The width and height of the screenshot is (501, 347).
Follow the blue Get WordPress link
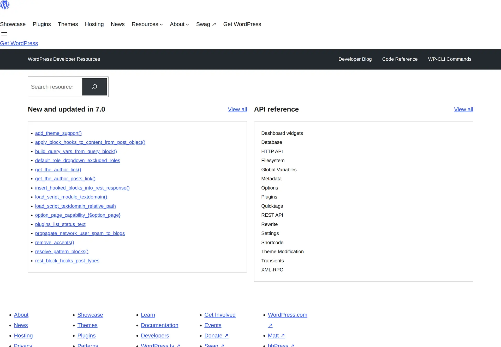(19, 43)
